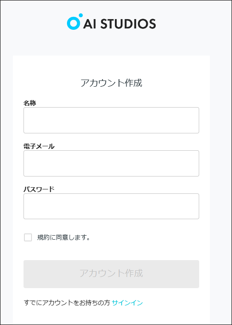Click the 電子メール field label

[39, 146]
